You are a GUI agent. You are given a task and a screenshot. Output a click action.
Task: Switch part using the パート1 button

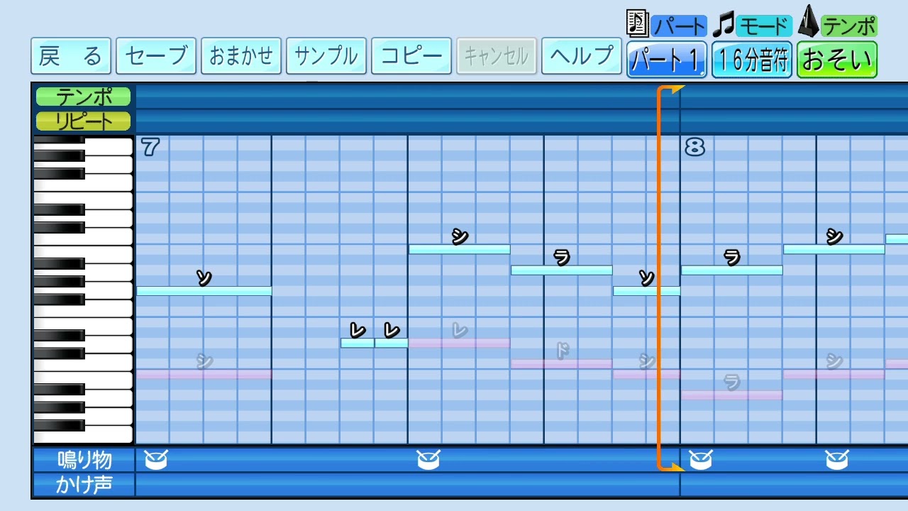click(x=666, y=60)
